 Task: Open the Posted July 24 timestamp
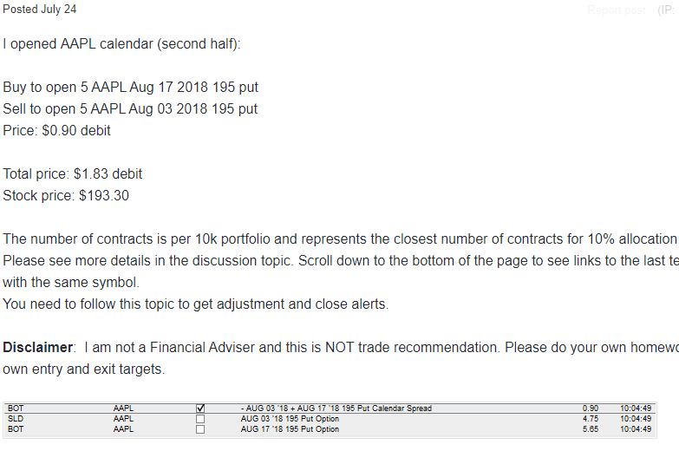[39, 9]
